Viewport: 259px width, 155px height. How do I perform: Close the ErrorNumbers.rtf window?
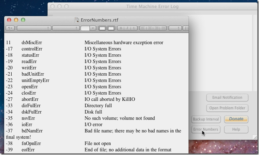tap(9, 20)
